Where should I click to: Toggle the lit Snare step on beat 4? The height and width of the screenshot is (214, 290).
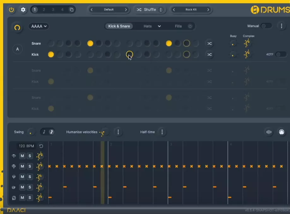coord(169,44)
